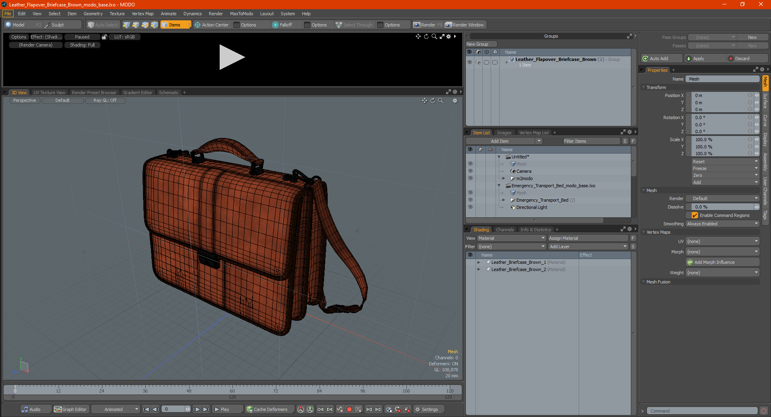Image resolution: width=771 pixels, height=417 pixels.
Task: Open the Smoothing dropdown Always Enabled
Action: tap(722, 224)
